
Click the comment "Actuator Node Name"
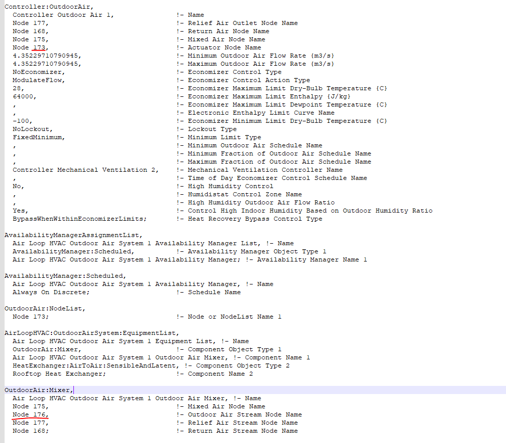(224, 47)
